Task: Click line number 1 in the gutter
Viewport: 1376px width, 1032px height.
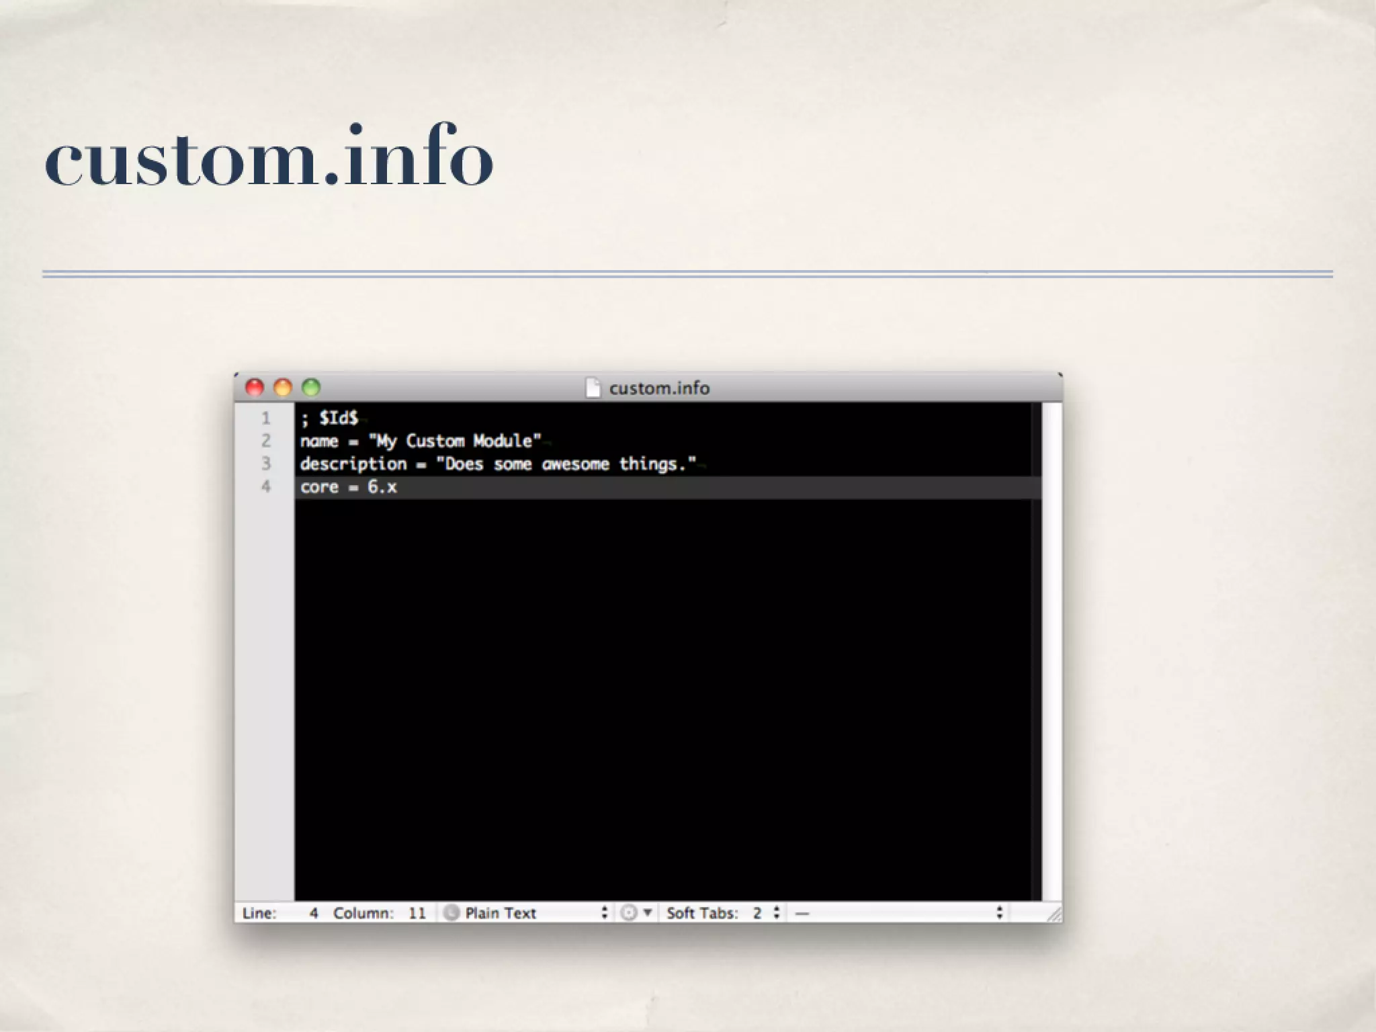Action: click(266, 418)
